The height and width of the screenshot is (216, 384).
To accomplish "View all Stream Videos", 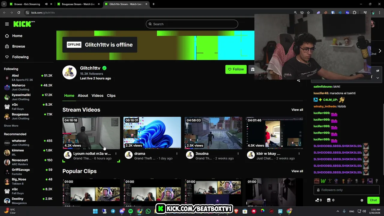I will (x=297, y=110).
